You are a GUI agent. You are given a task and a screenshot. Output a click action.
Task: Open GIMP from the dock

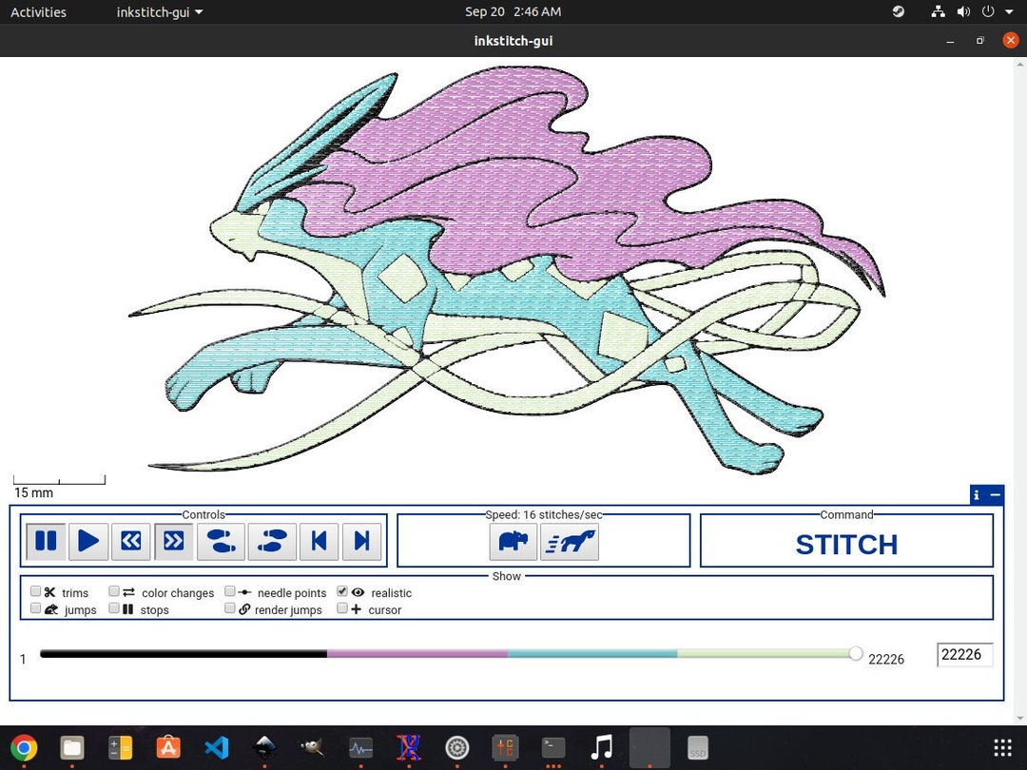point(313,747)
